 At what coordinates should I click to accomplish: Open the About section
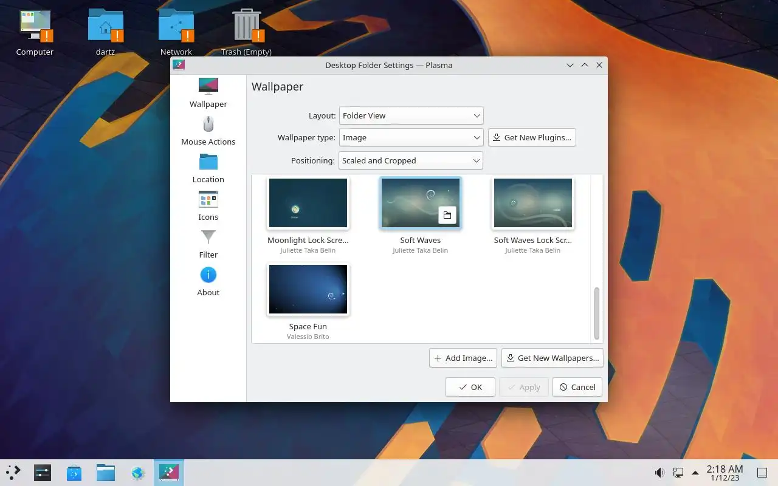point(208,281)
